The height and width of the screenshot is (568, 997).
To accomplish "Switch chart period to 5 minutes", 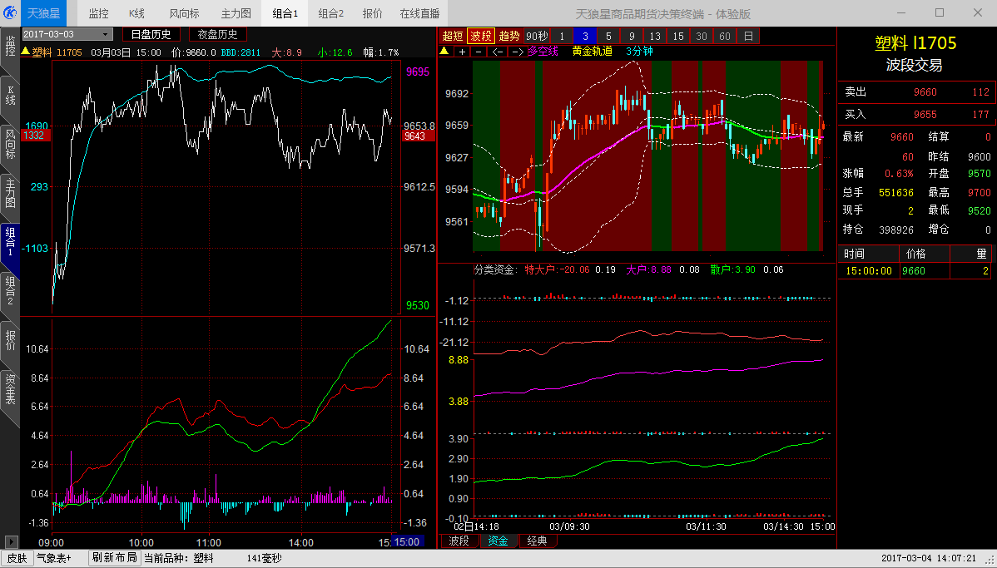I will (608, 37).
